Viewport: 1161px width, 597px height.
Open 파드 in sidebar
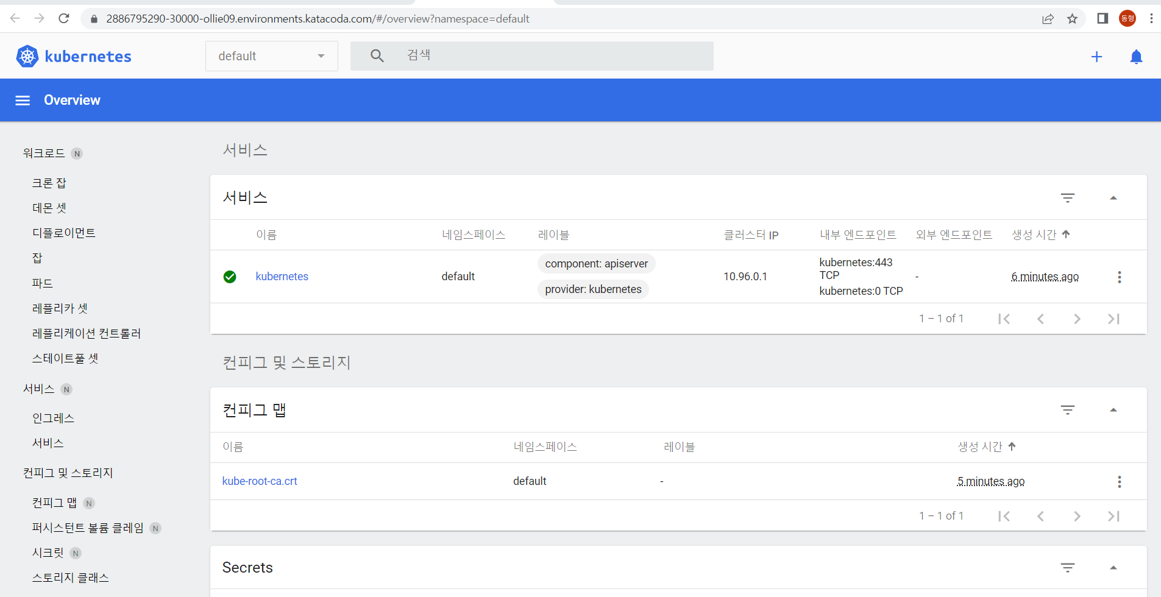[x=43, y=283]
